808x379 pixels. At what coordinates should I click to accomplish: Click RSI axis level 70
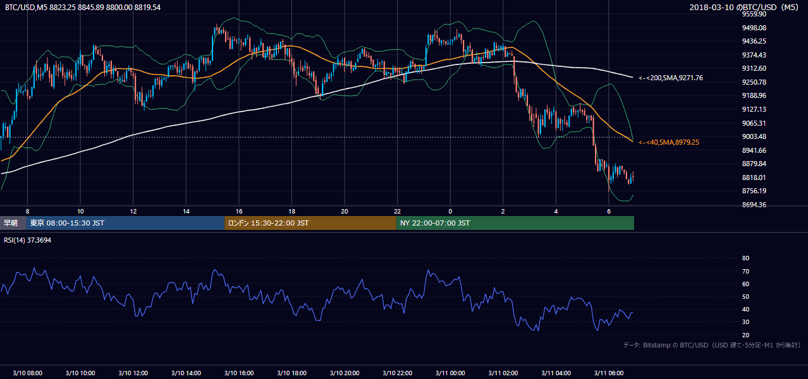[745, 271]
